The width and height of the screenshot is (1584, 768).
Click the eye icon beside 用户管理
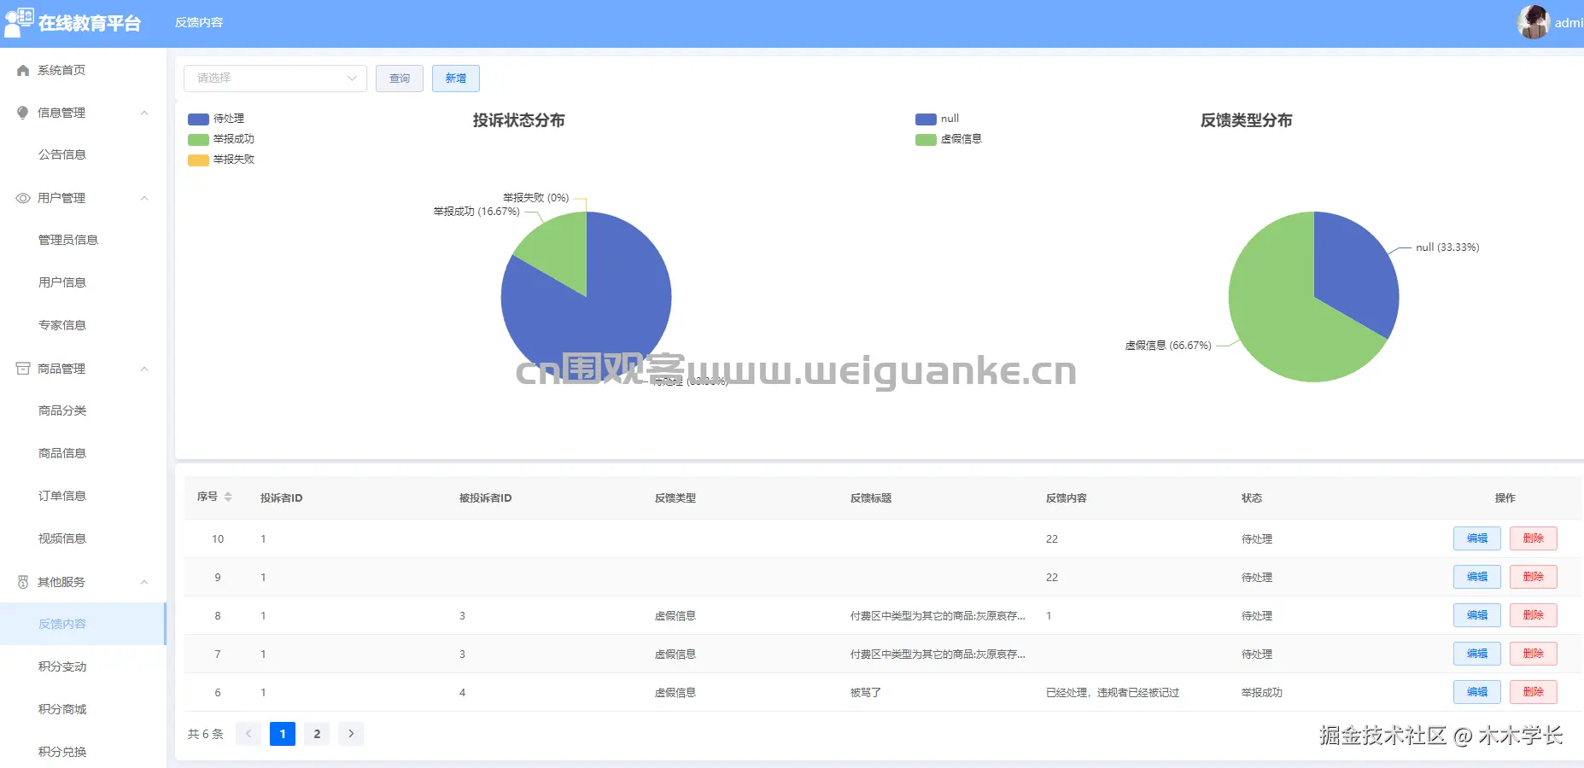(23, 198)
